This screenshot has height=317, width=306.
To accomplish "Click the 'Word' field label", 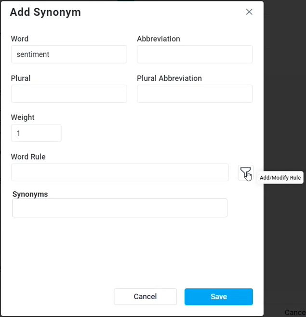I will [x=20, y=39].
